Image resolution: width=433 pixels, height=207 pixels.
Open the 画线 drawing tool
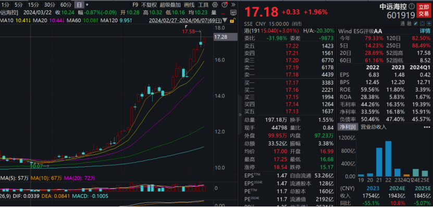pos(189,5)
